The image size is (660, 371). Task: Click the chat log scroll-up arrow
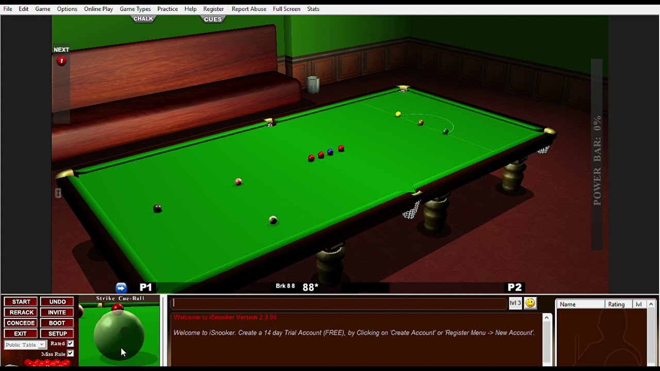[x=547, y=318]
